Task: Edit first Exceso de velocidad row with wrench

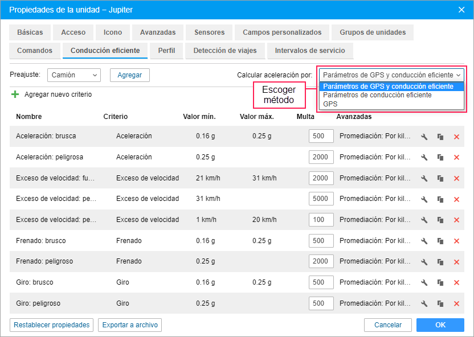Action: point(424,178)
